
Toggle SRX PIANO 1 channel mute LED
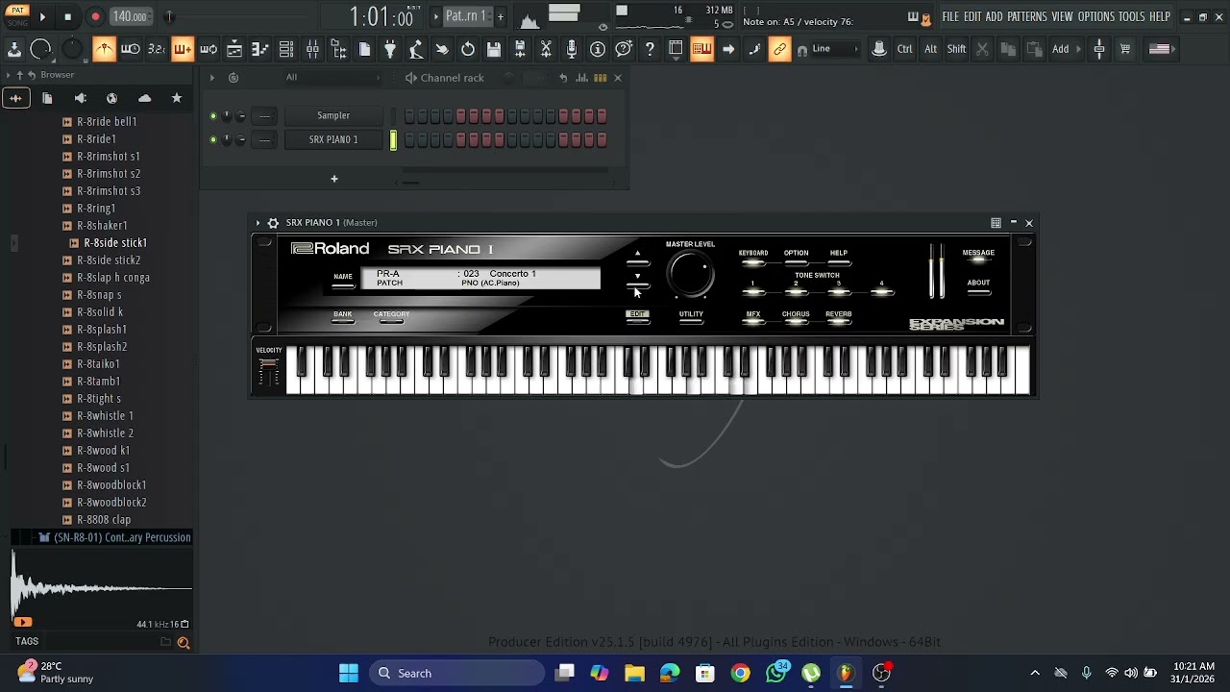pos(213,140)
